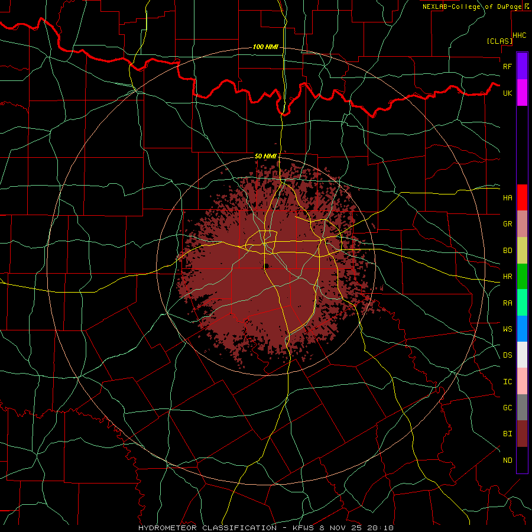Click the RA light green legend swatch
The height and width of the screenshot is (532, 532).
coord(522,303)
